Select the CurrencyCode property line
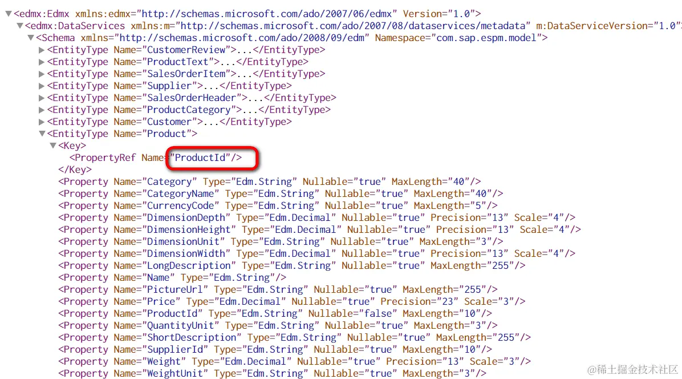This screenshot has height=379, width=682. (278, 205)
